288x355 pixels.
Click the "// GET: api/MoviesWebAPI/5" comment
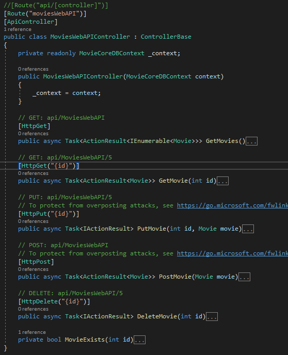tap(65, 157)
